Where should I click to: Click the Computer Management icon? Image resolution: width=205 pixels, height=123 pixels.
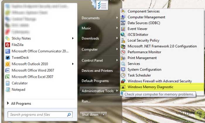(x=123, y=17)
